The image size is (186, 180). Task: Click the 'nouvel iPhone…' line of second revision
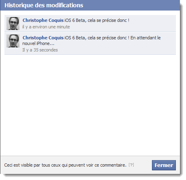38,43
